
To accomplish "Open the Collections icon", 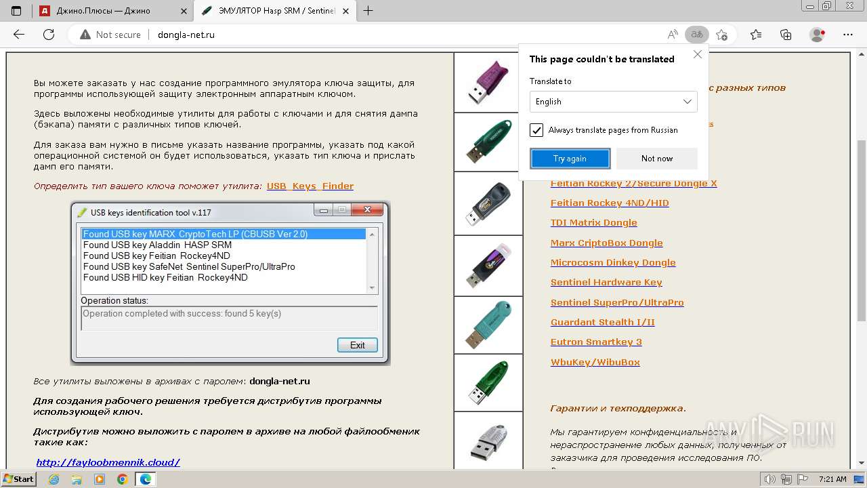I will pyautogui.click(x=786, y=35).
